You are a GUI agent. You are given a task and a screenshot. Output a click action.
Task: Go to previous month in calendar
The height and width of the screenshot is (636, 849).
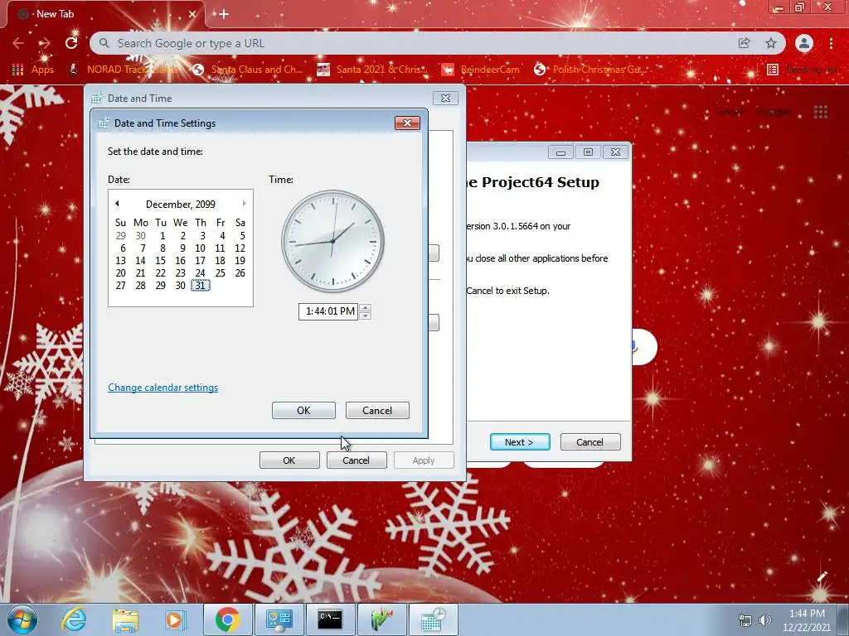pos(117,204)
